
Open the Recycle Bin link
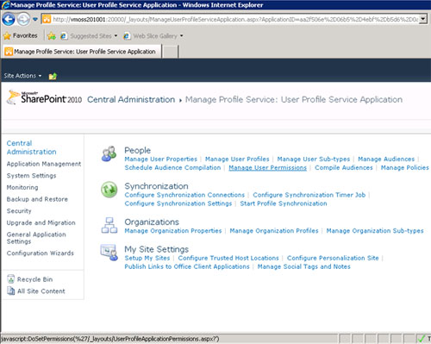[34, 279]
